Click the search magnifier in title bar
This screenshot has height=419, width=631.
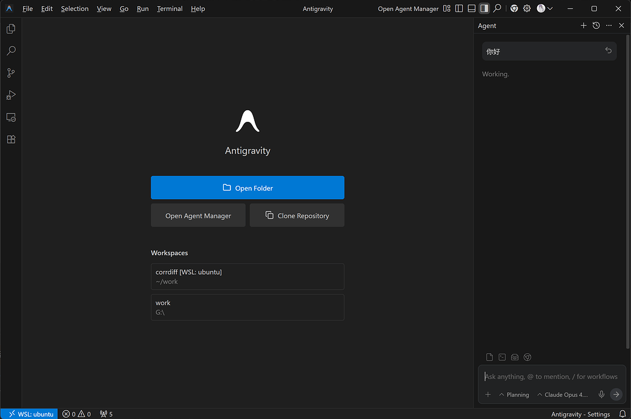497,9
